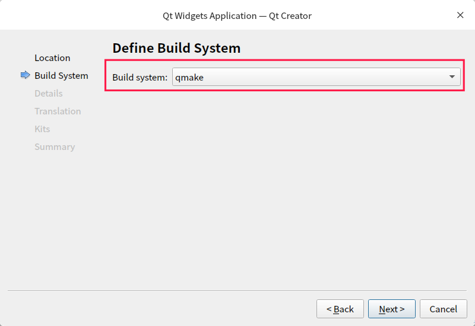Click the Kits step in the sidebar
The height and width of the screenshot is (326, 475).
[42, 129]
